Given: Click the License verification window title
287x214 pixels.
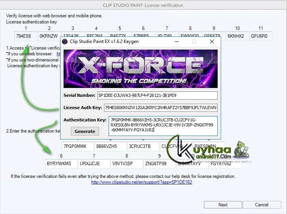Looking at the screenshot, I should point(143,5).
